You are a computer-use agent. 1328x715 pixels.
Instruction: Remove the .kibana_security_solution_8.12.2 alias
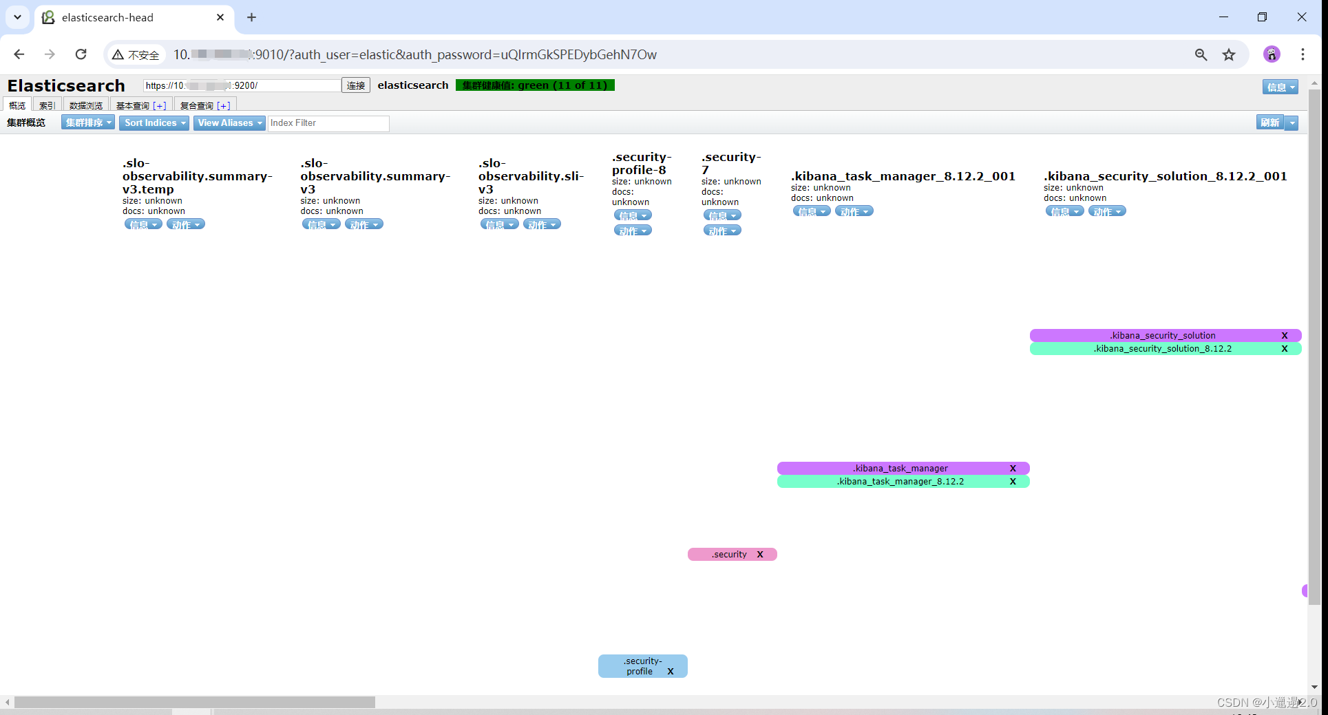(x=1285, y=349)
